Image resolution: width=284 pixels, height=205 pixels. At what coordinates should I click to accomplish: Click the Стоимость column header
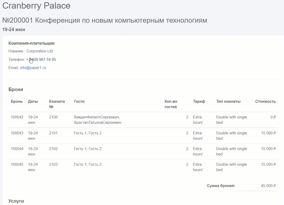coord(265,101)
